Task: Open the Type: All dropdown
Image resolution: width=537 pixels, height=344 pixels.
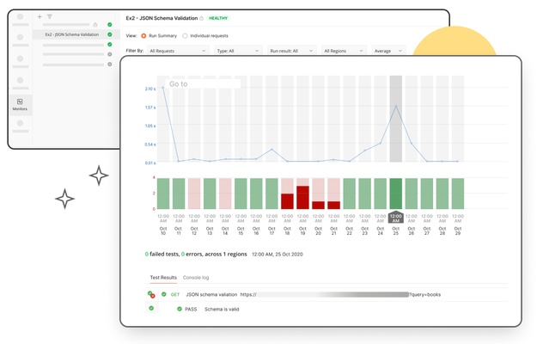Action: point(236,51)
